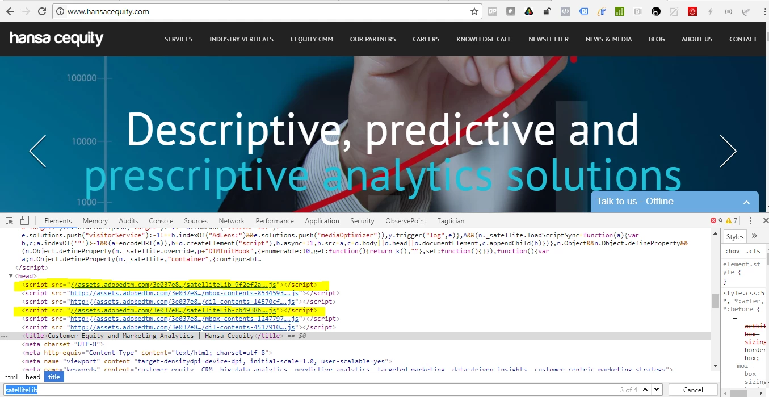Go to the CONTACT page
The height and width of the screenshot is (397, 769).
click(743, 39)
